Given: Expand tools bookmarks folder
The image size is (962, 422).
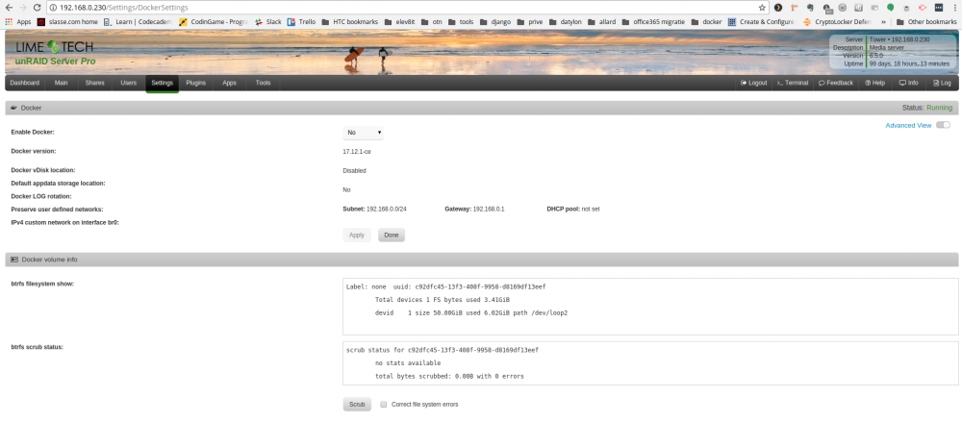Looking at the screenshot, I should pyautogui.click(x=461, y=21).
